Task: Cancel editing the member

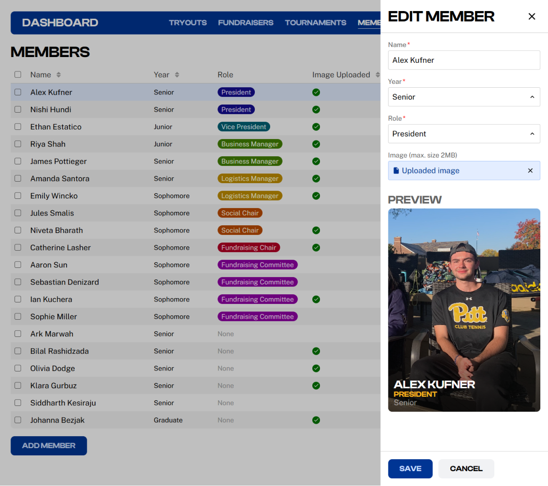Action: pyautogui.click(x=466, y=469)
